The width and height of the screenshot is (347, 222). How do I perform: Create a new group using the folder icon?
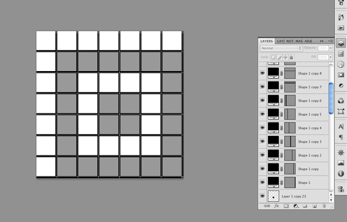pyautogui.click(x=305, y=206)
